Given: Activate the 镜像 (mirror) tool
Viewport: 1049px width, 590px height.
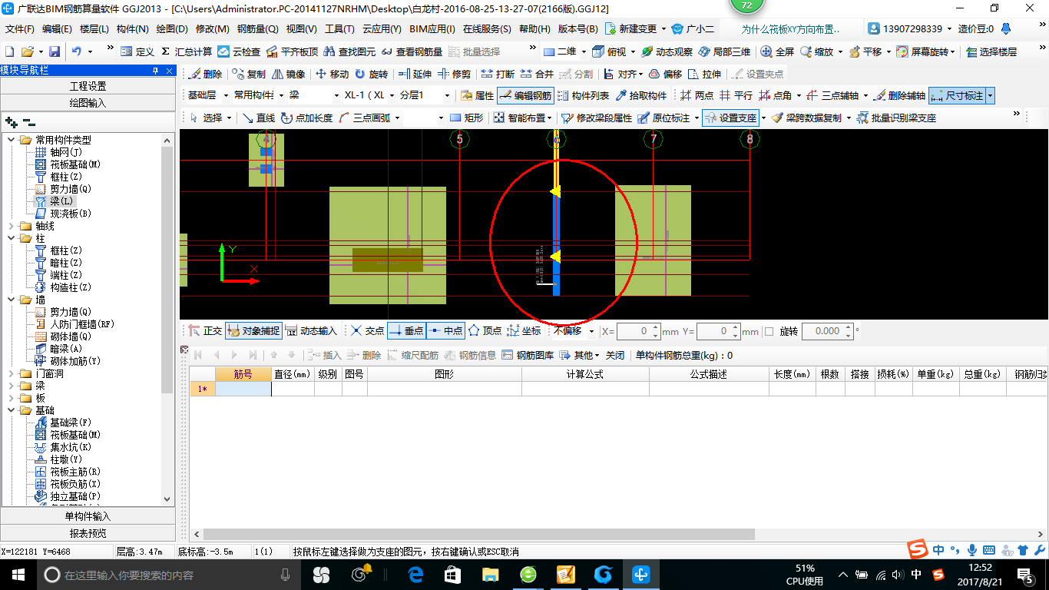Looking at the screenshot, I should (288, 75).
